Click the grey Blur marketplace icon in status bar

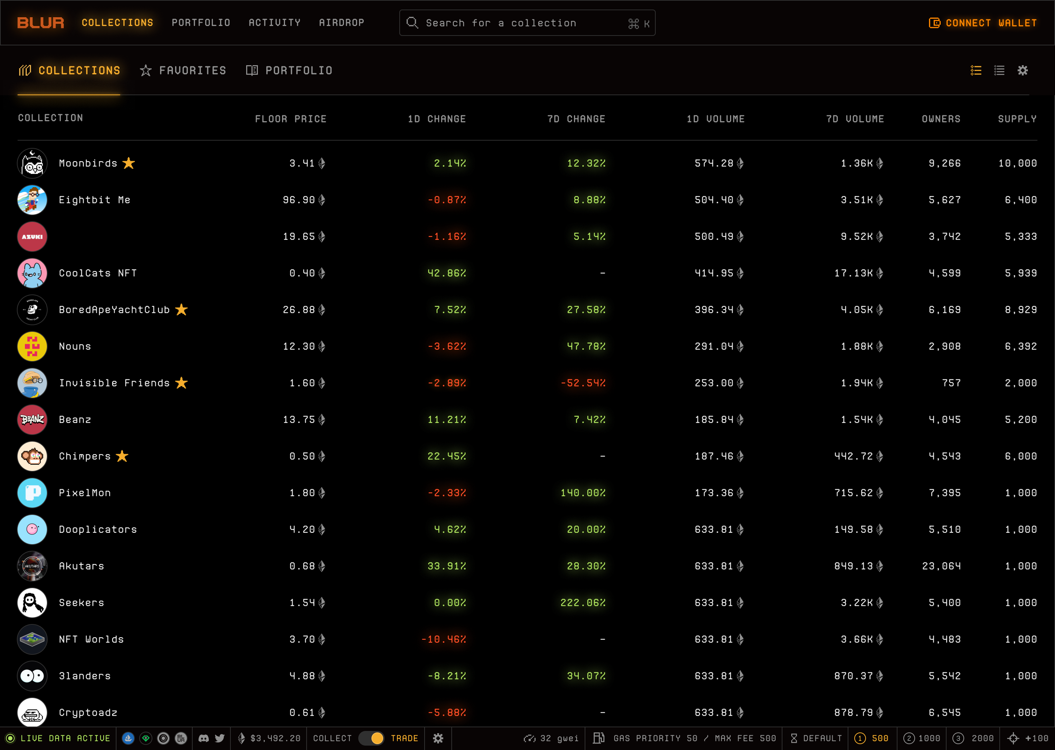181,738
